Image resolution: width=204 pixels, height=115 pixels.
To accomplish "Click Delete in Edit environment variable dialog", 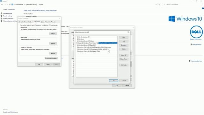I will pyautogui.click(x=124, y=49).
